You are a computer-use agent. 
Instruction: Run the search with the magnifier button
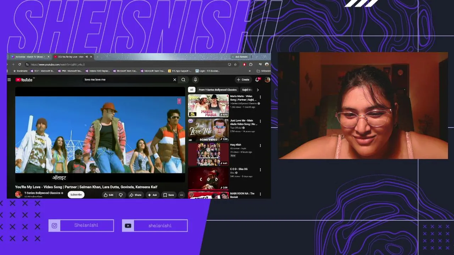click(x=183, y=80)
